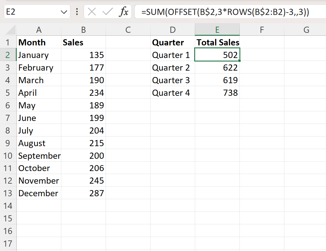Select the December cell
This screenshot has width=326, height=251.
click(39, 193)
